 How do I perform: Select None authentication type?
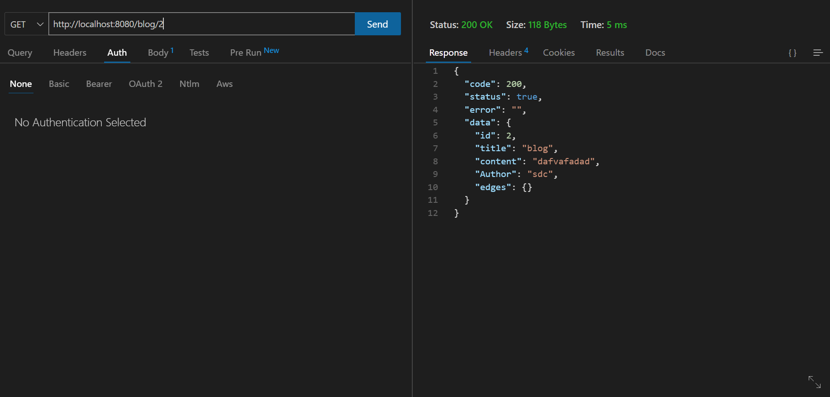(21, 84)
